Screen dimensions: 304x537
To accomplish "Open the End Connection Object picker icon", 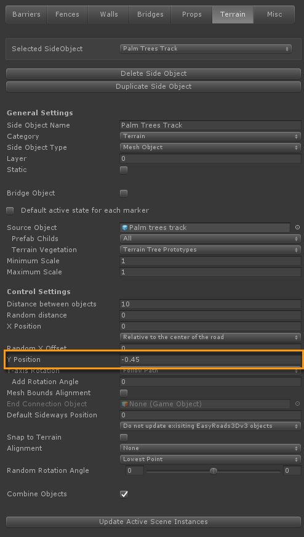I will tap(297, 404).
